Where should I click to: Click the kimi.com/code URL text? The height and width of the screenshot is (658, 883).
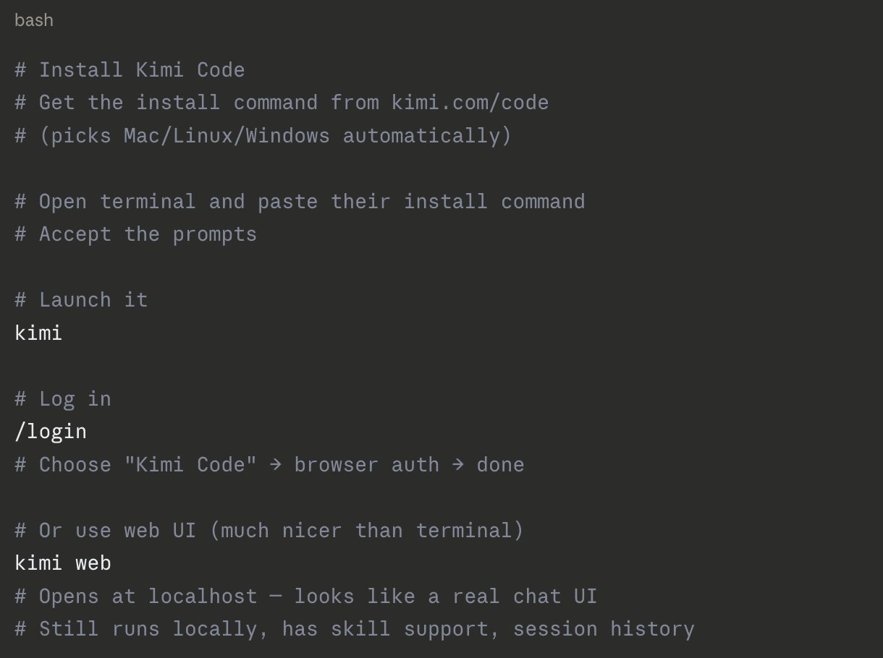click(470, 103)
